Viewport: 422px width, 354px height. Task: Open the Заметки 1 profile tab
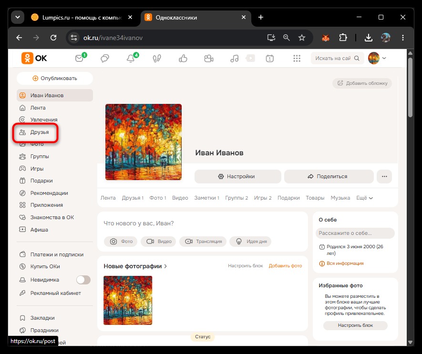[x=206, y=198]
